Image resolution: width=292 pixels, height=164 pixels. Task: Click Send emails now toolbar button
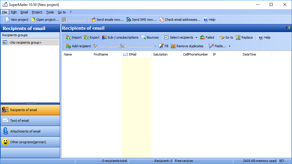point(107,20)
